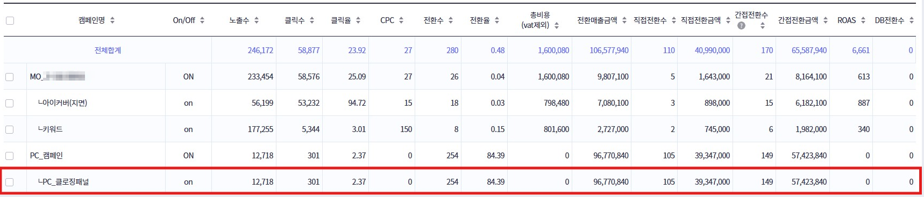Sort by 전환매출금액 column arrows
Viewport: 924px width, 197px height.
click(624, 20)
